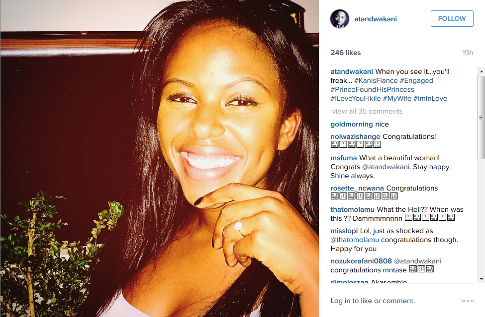
Task: Open nolwazishange commenter profile
Action: (x=355, y=136)
